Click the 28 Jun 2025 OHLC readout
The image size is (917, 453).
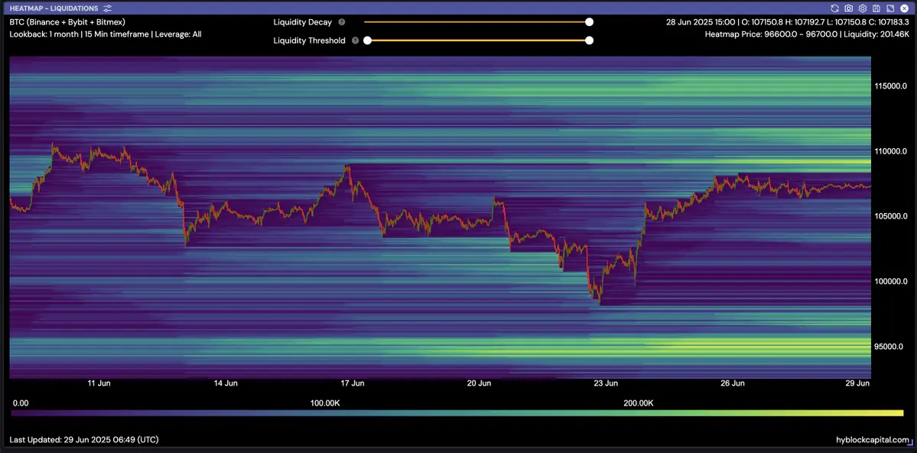(x=788, y=21)
